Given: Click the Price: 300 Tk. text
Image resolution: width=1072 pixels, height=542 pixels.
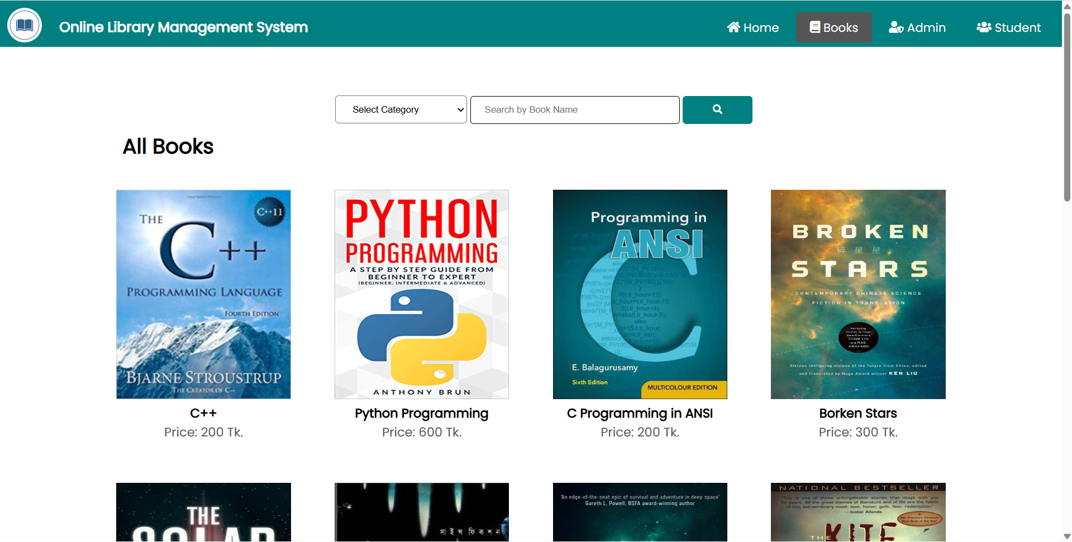Looking at the screenshot, I should tap(858, 432).
